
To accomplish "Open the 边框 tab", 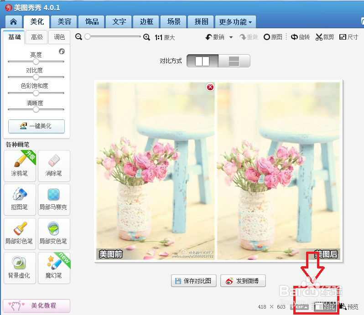I will coord(146,22).
